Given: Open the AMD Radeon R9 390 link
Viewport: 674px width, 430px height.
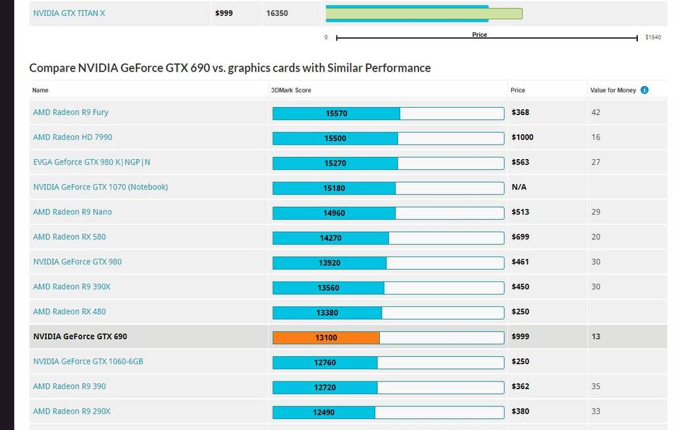Looking at the screenshot, I should (70, 386).
